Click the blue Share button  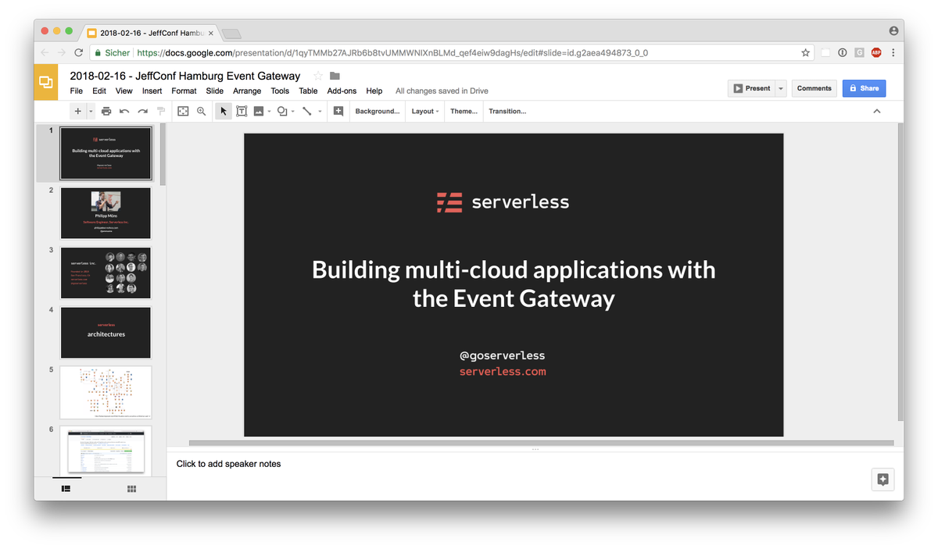pos(865,88)
